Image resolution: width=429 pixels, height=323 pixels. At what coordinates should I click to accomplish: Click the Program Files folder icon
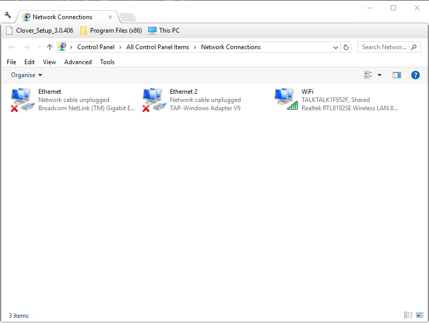click(x=83, y=31)
